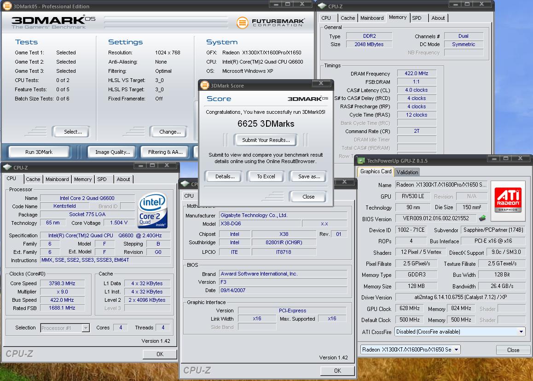Click the BIOS Version field in GPU-Z
The width and height of the screenshot is (533, 381).
coord(436,218)
